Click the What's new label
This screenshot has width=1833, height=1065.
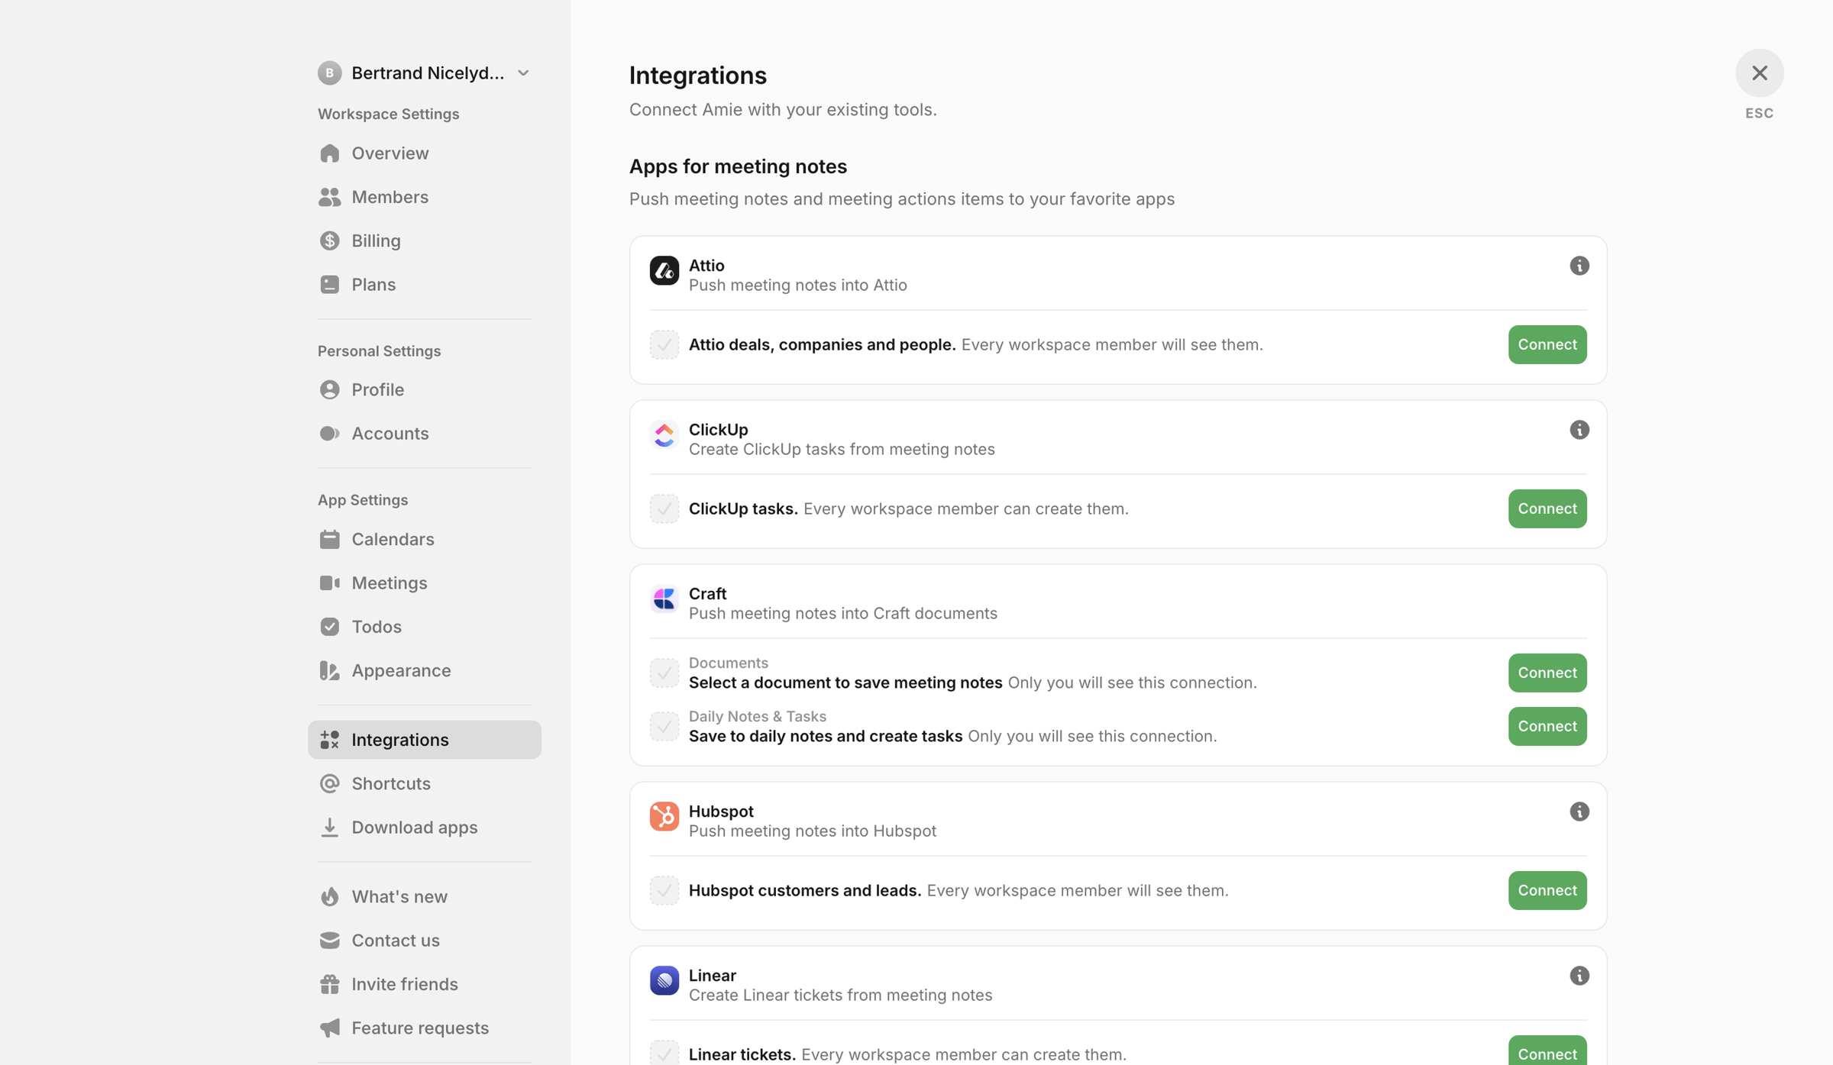tap(399, 896)
